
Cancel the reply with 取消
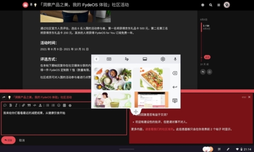22,140
